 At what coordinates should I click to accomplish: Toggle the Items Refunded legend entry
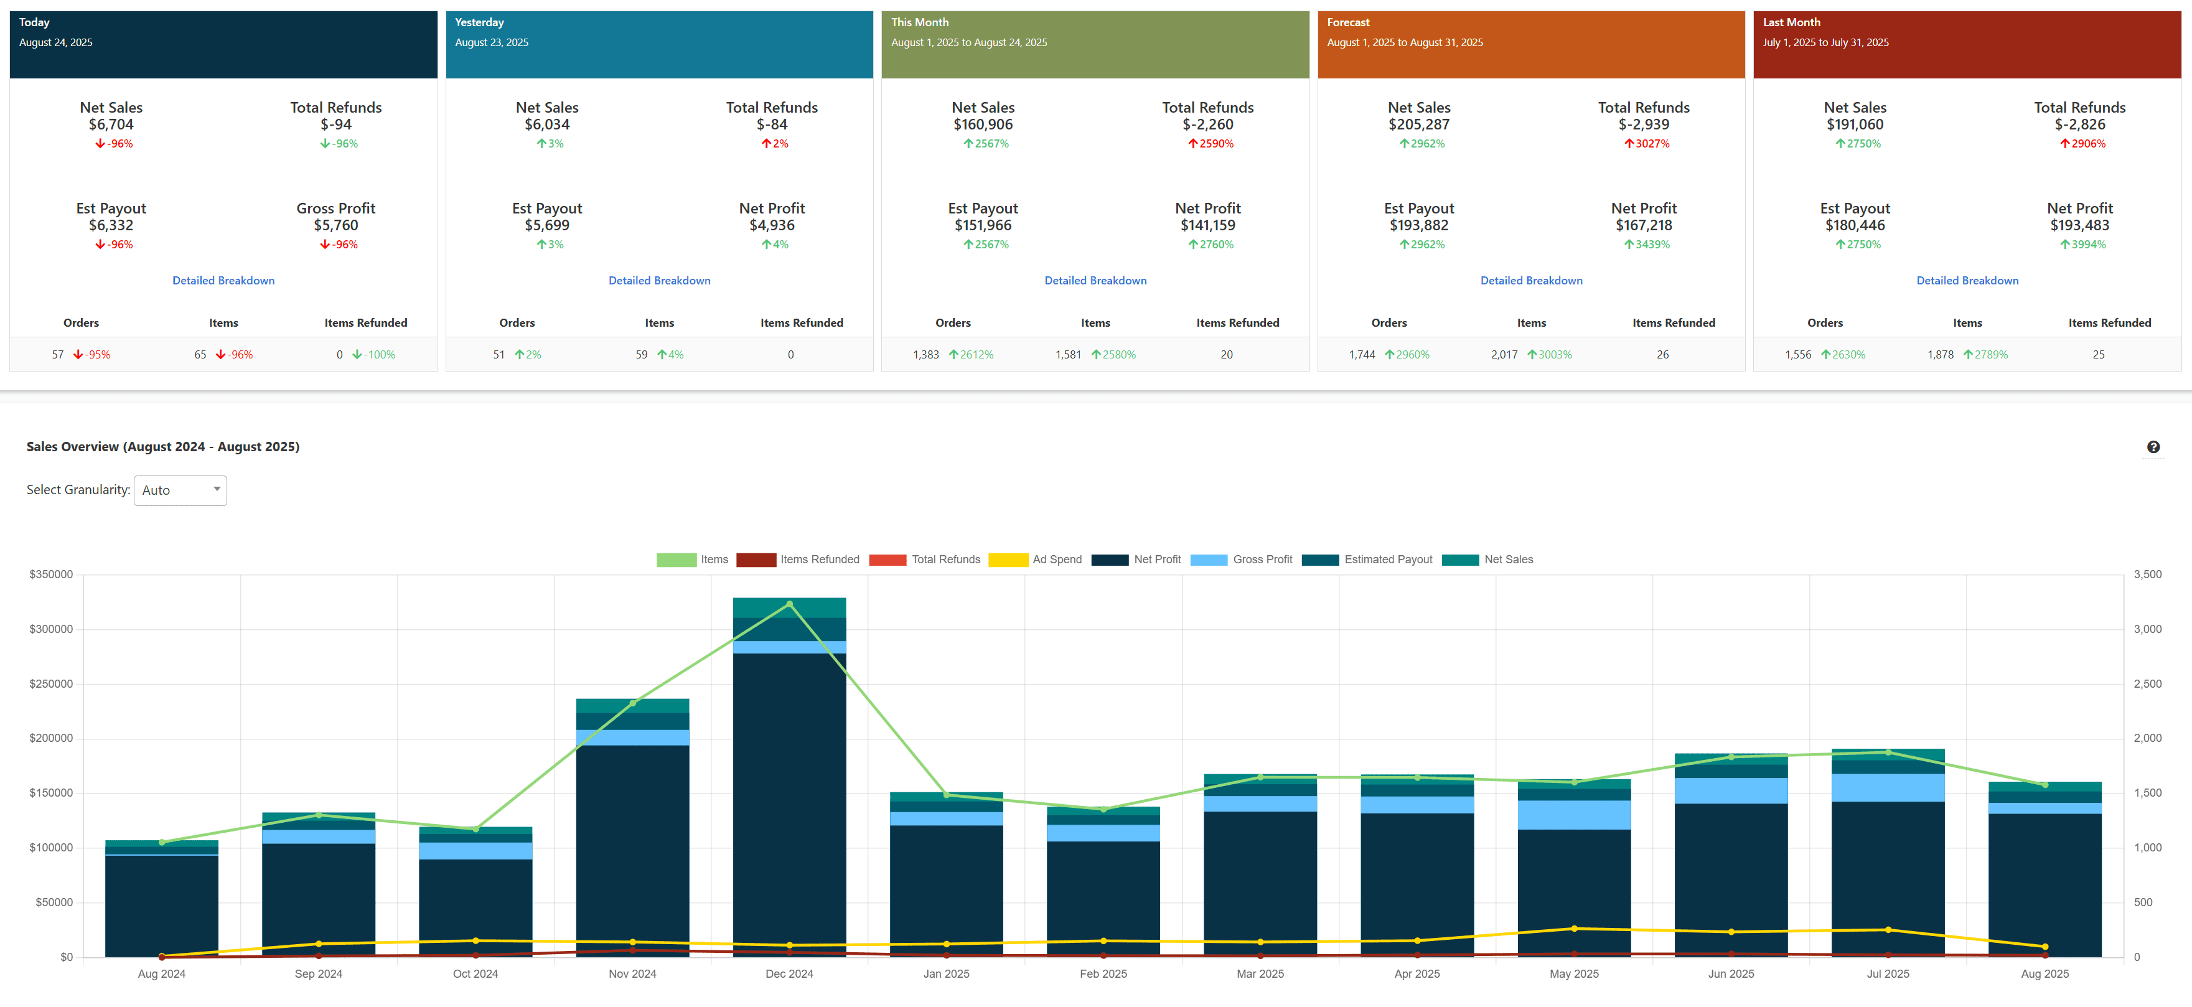(820, 560)
